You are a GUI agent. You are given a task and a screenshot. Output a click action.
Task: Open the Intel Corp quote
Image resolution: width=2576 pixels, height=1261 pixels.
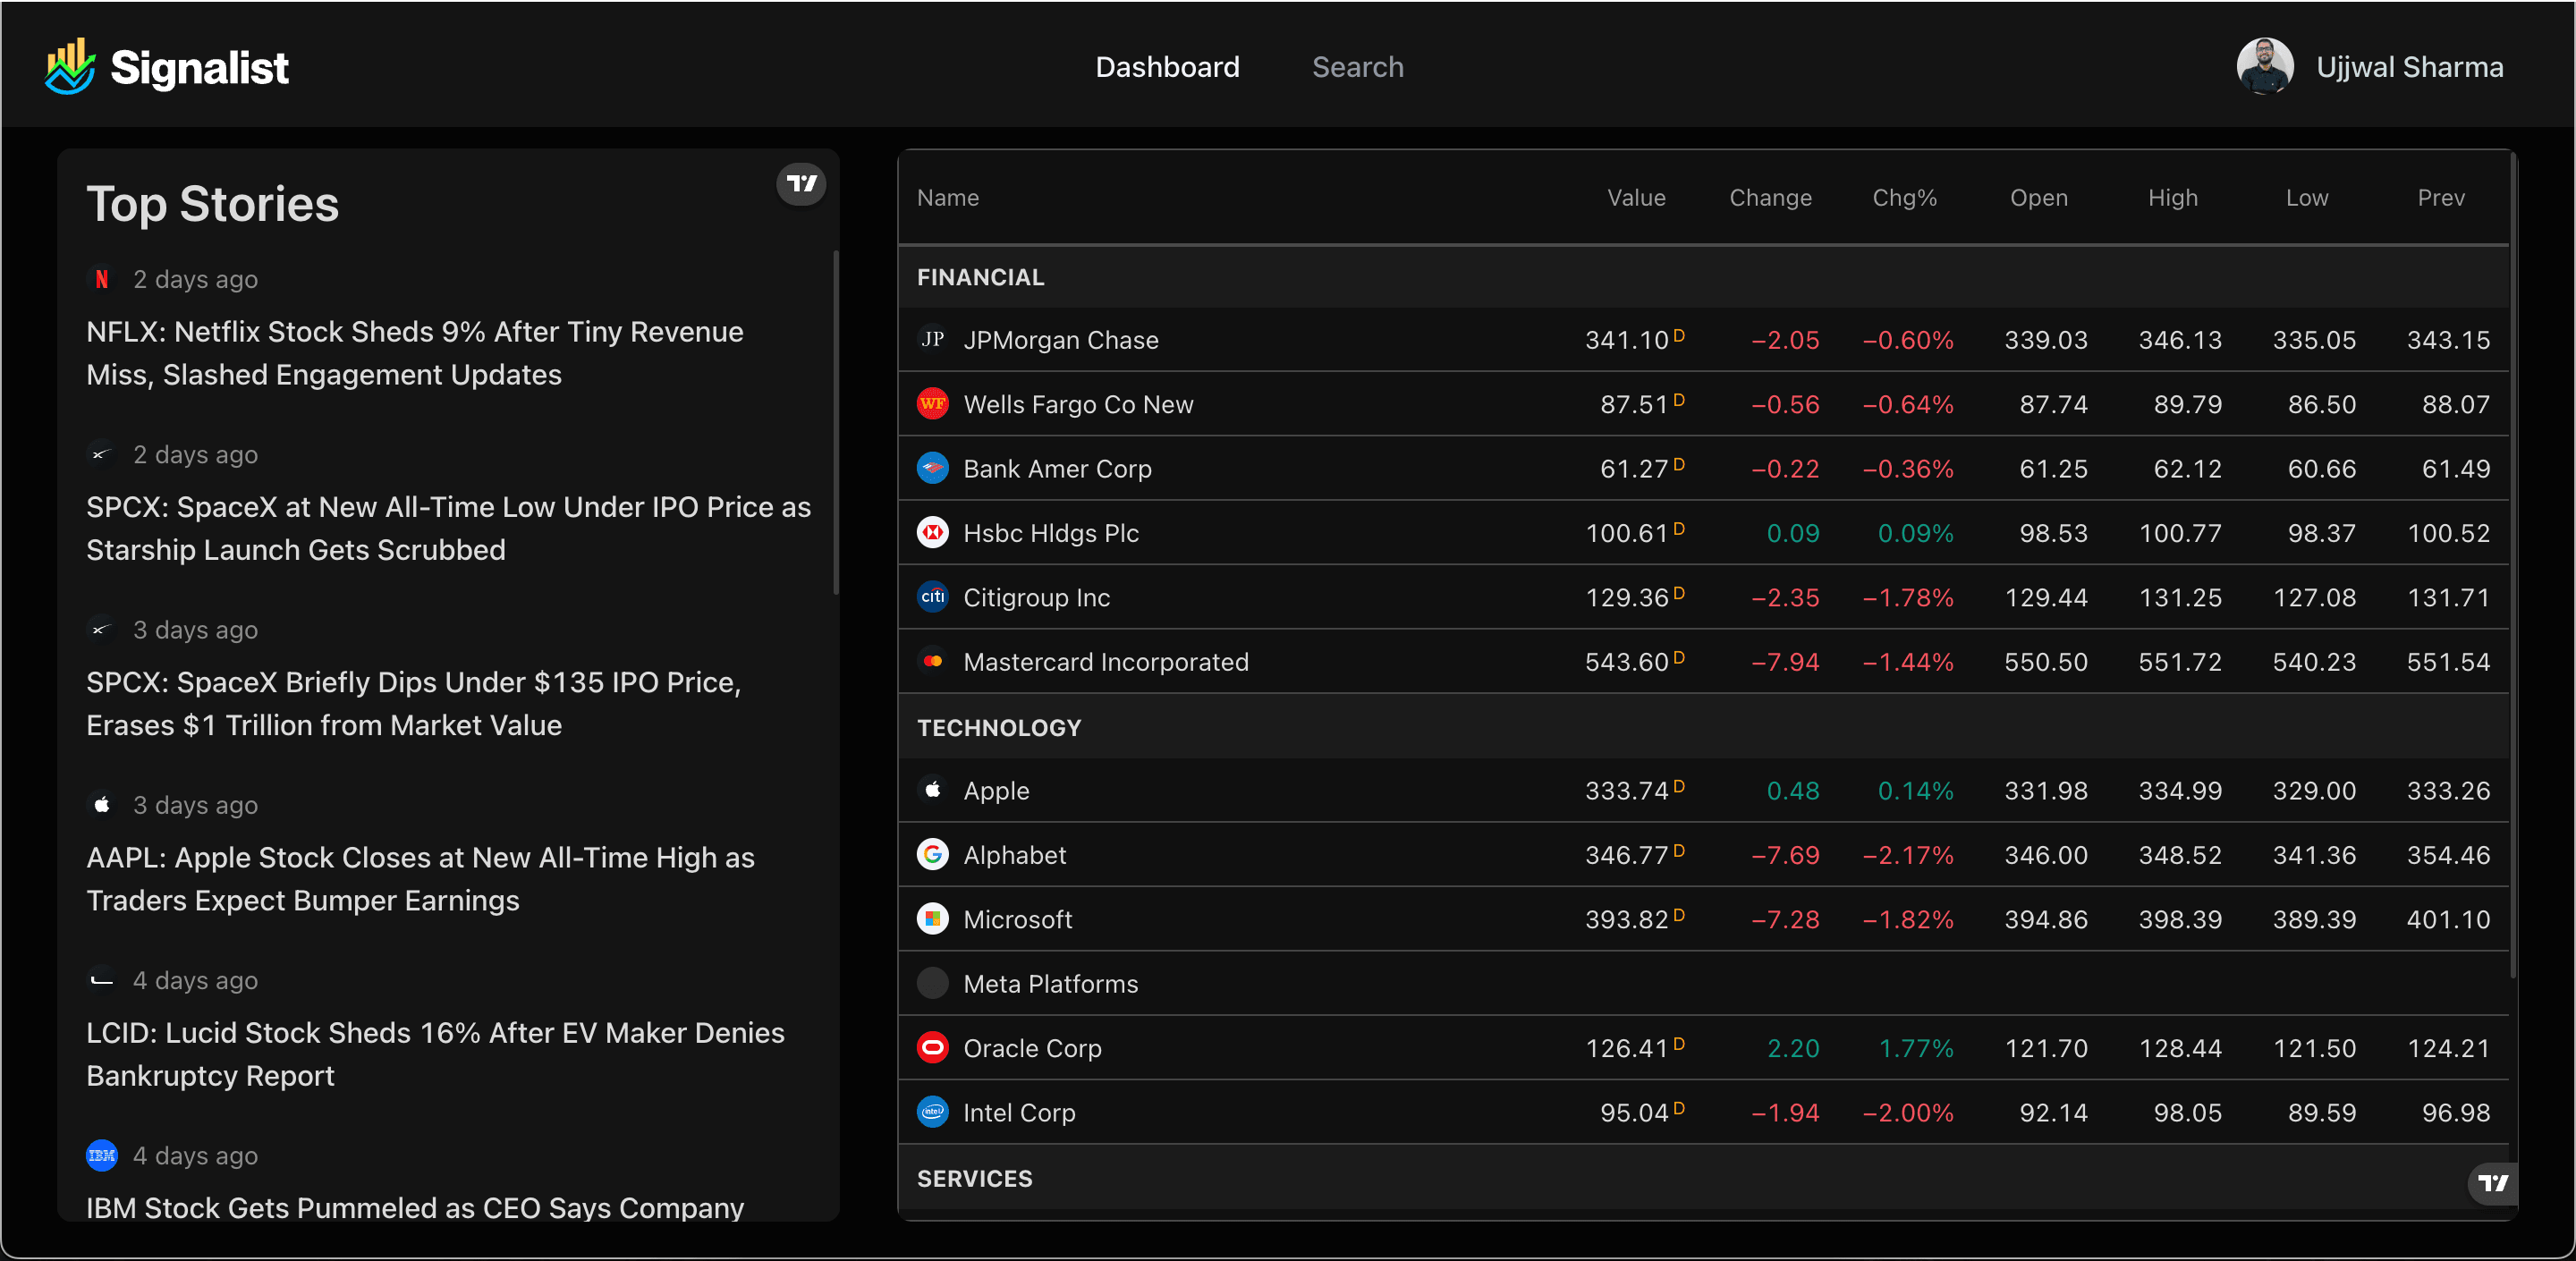[1019, 1112]
